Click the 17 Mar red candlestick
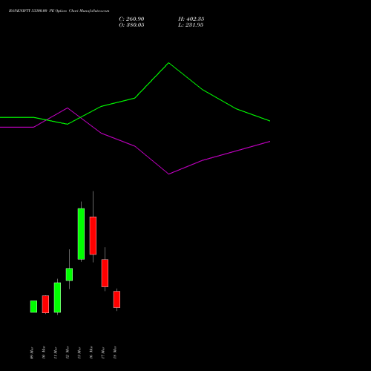 tap(105, 273)
